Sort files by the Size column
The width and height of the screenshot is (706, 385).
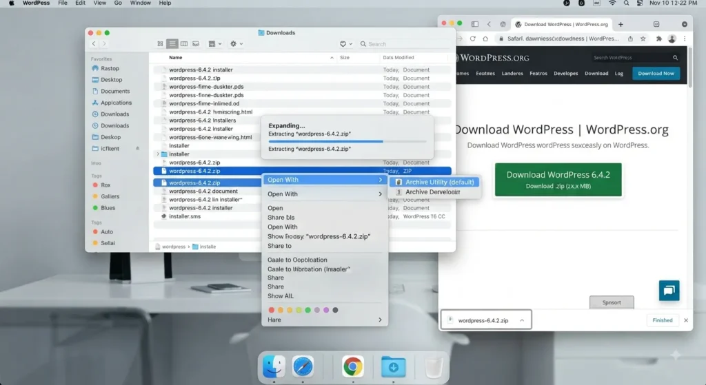point(345,58)
